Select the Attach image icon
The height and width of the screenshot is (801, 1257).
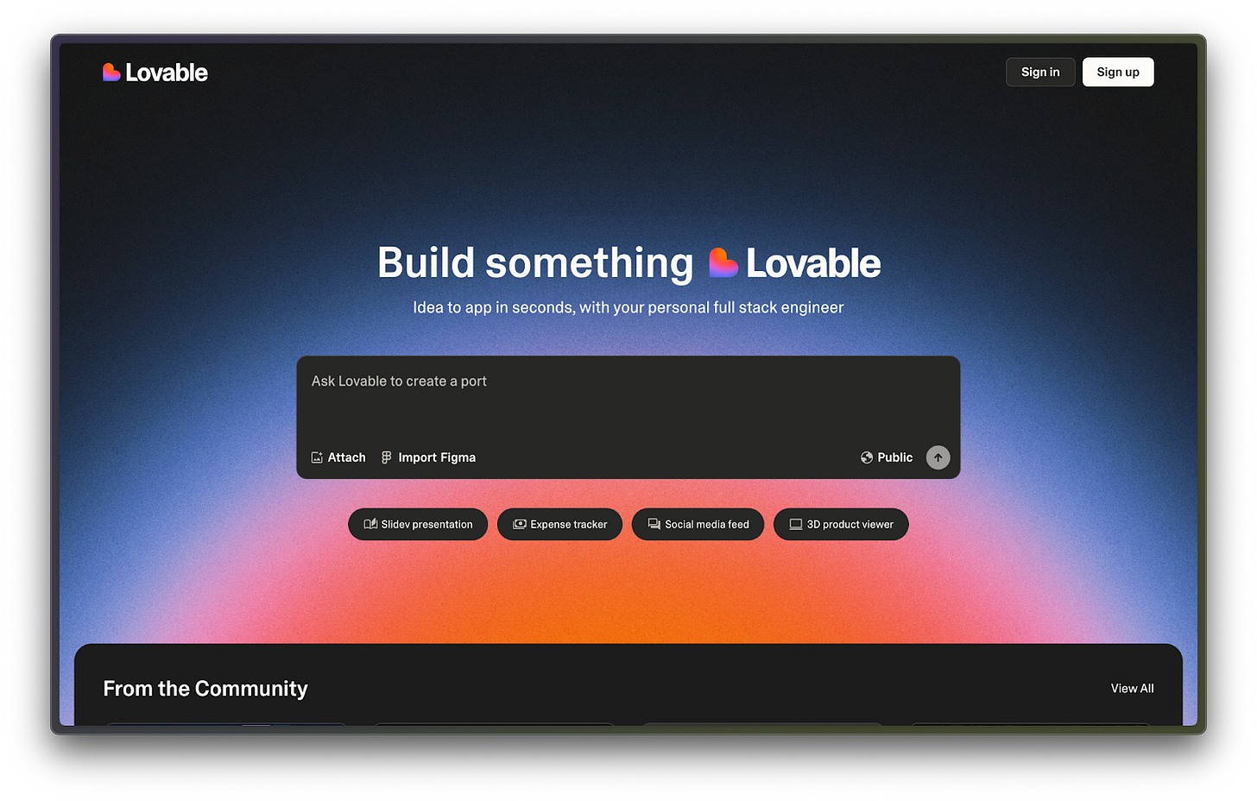click(x=317, y=457)
